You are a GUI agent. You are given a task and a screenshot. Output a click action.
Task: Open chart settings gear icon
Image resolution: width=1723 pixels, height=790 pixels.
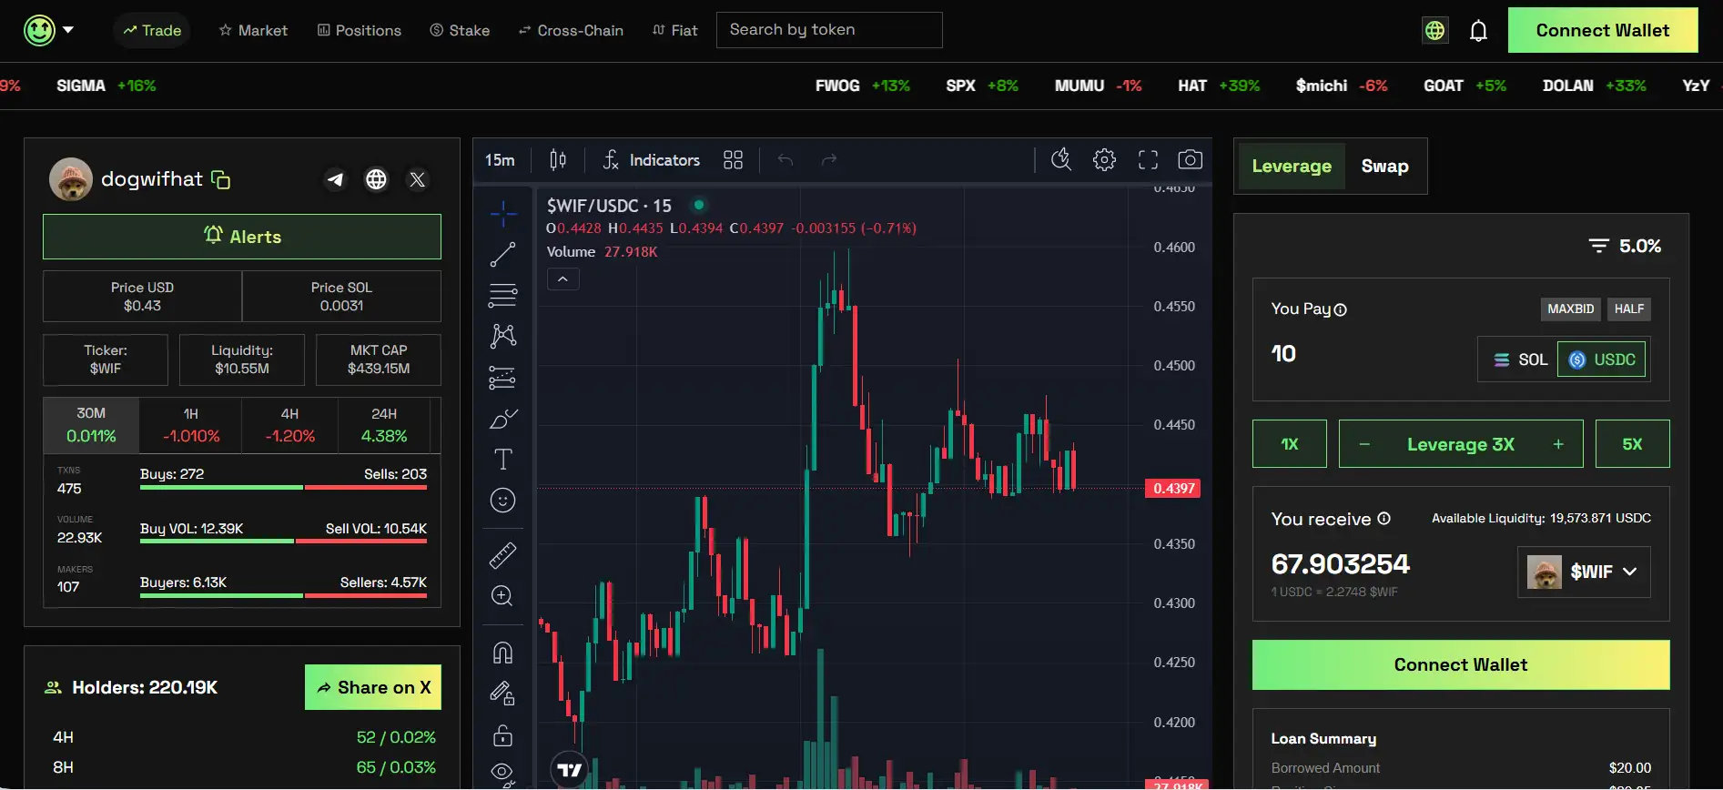[1104, 160]
